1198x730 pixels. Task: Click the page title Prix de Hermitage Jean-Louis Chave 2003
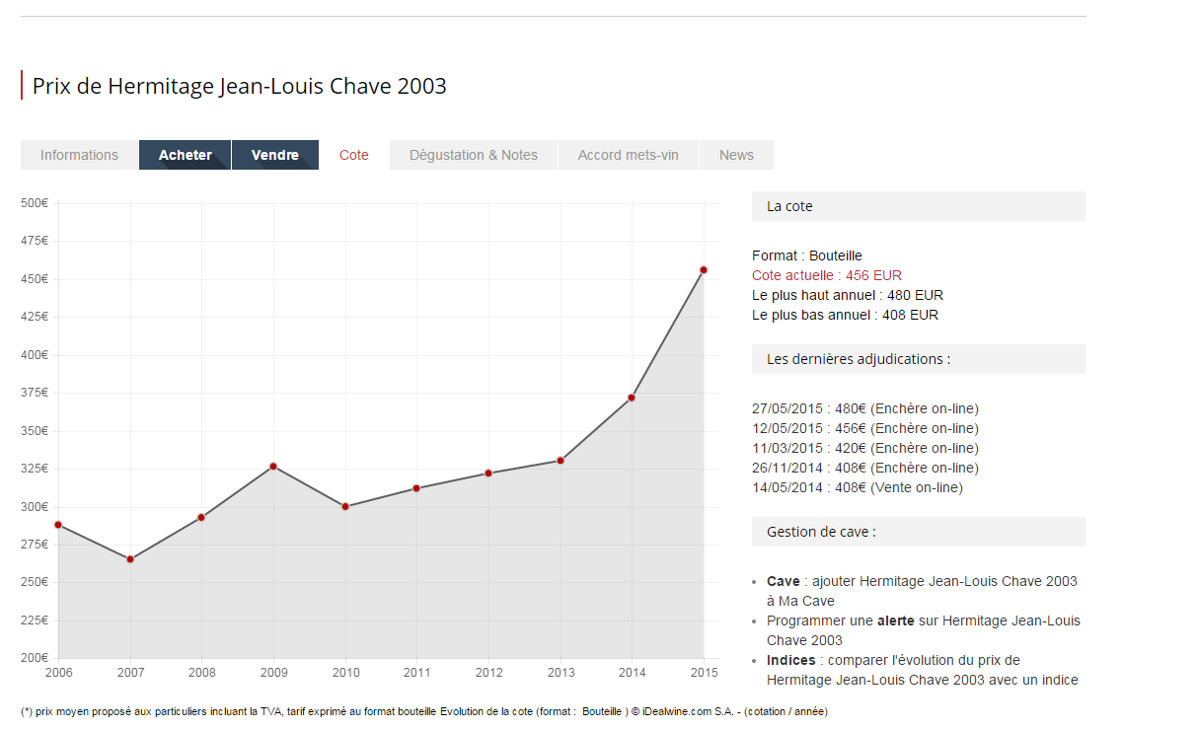coord(240,86)
